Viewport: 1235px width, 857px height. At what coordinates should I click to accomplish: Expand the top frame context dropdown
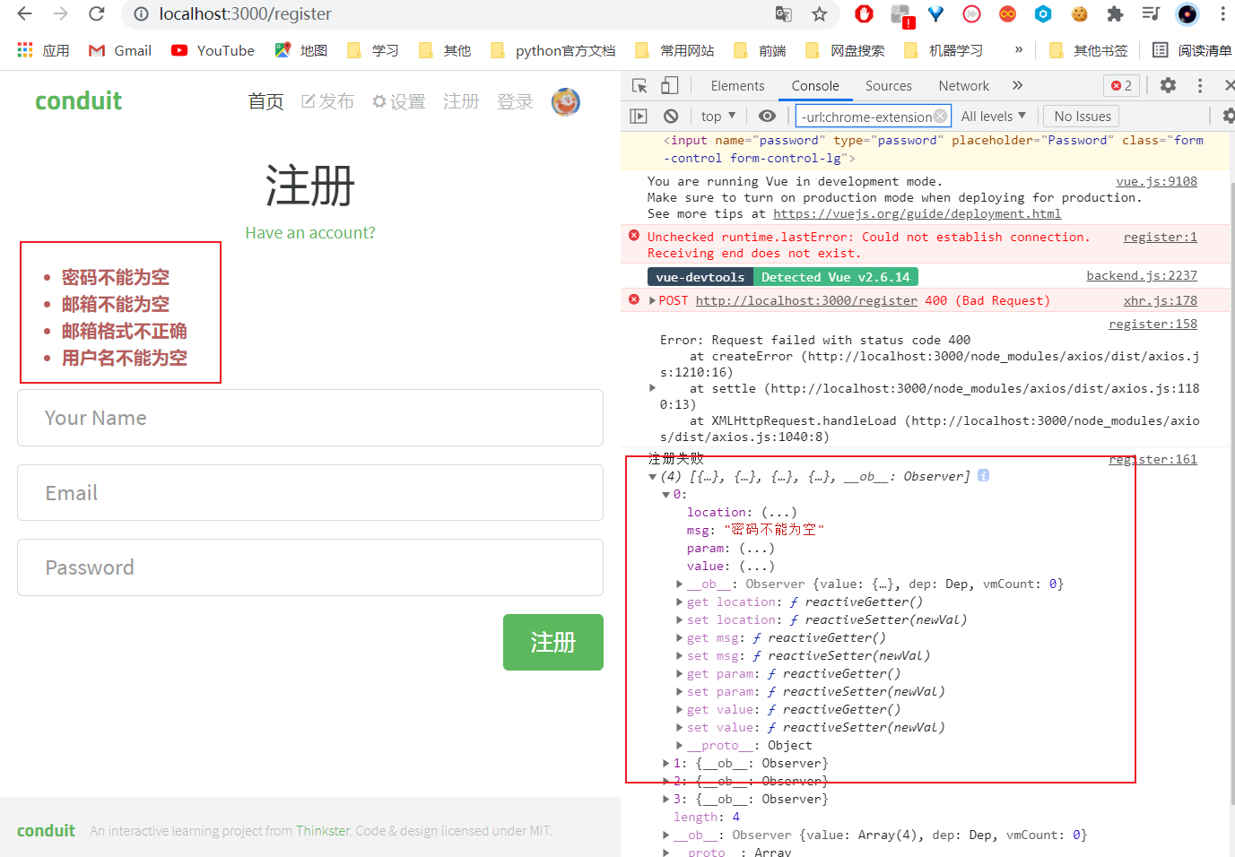(718, 116)
